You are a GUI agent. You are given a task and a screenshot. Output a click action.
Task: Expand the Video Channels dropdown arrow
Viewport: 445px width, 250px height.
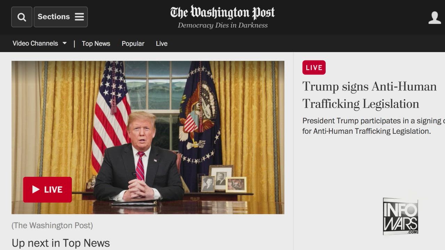tap(64, 43)
